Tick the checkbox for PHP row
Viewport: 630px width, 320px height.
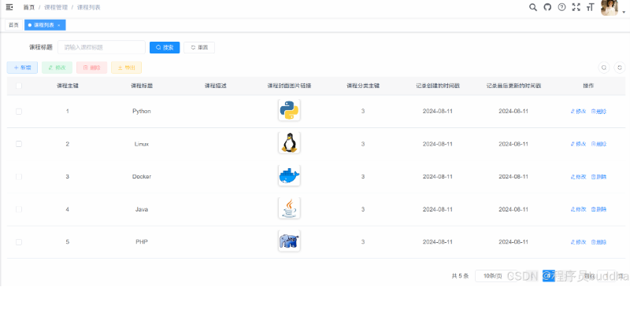pyautogui.click(x=19, y=242)
